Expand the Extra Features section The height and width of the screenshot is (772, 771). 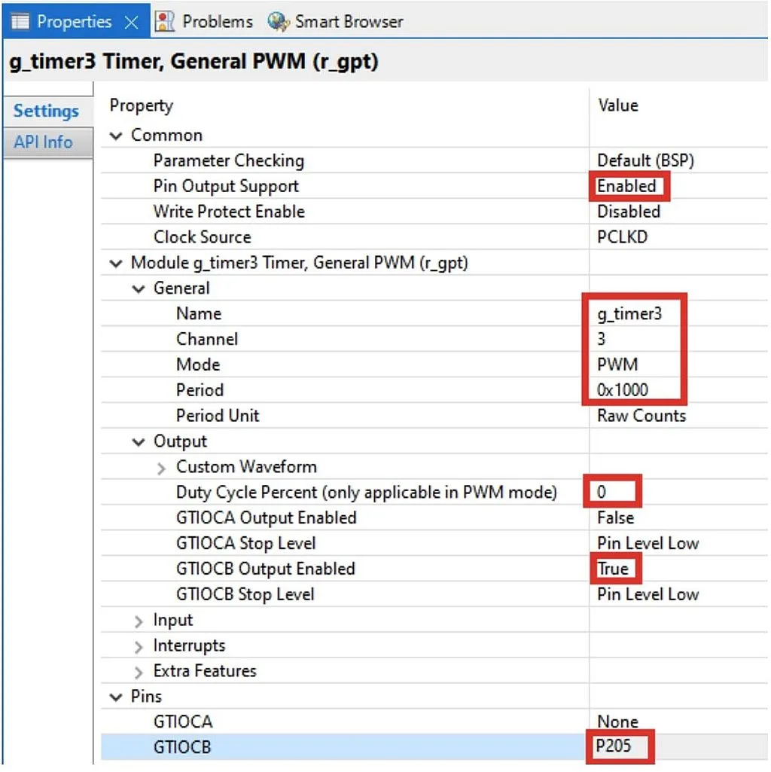pos(139,671)
